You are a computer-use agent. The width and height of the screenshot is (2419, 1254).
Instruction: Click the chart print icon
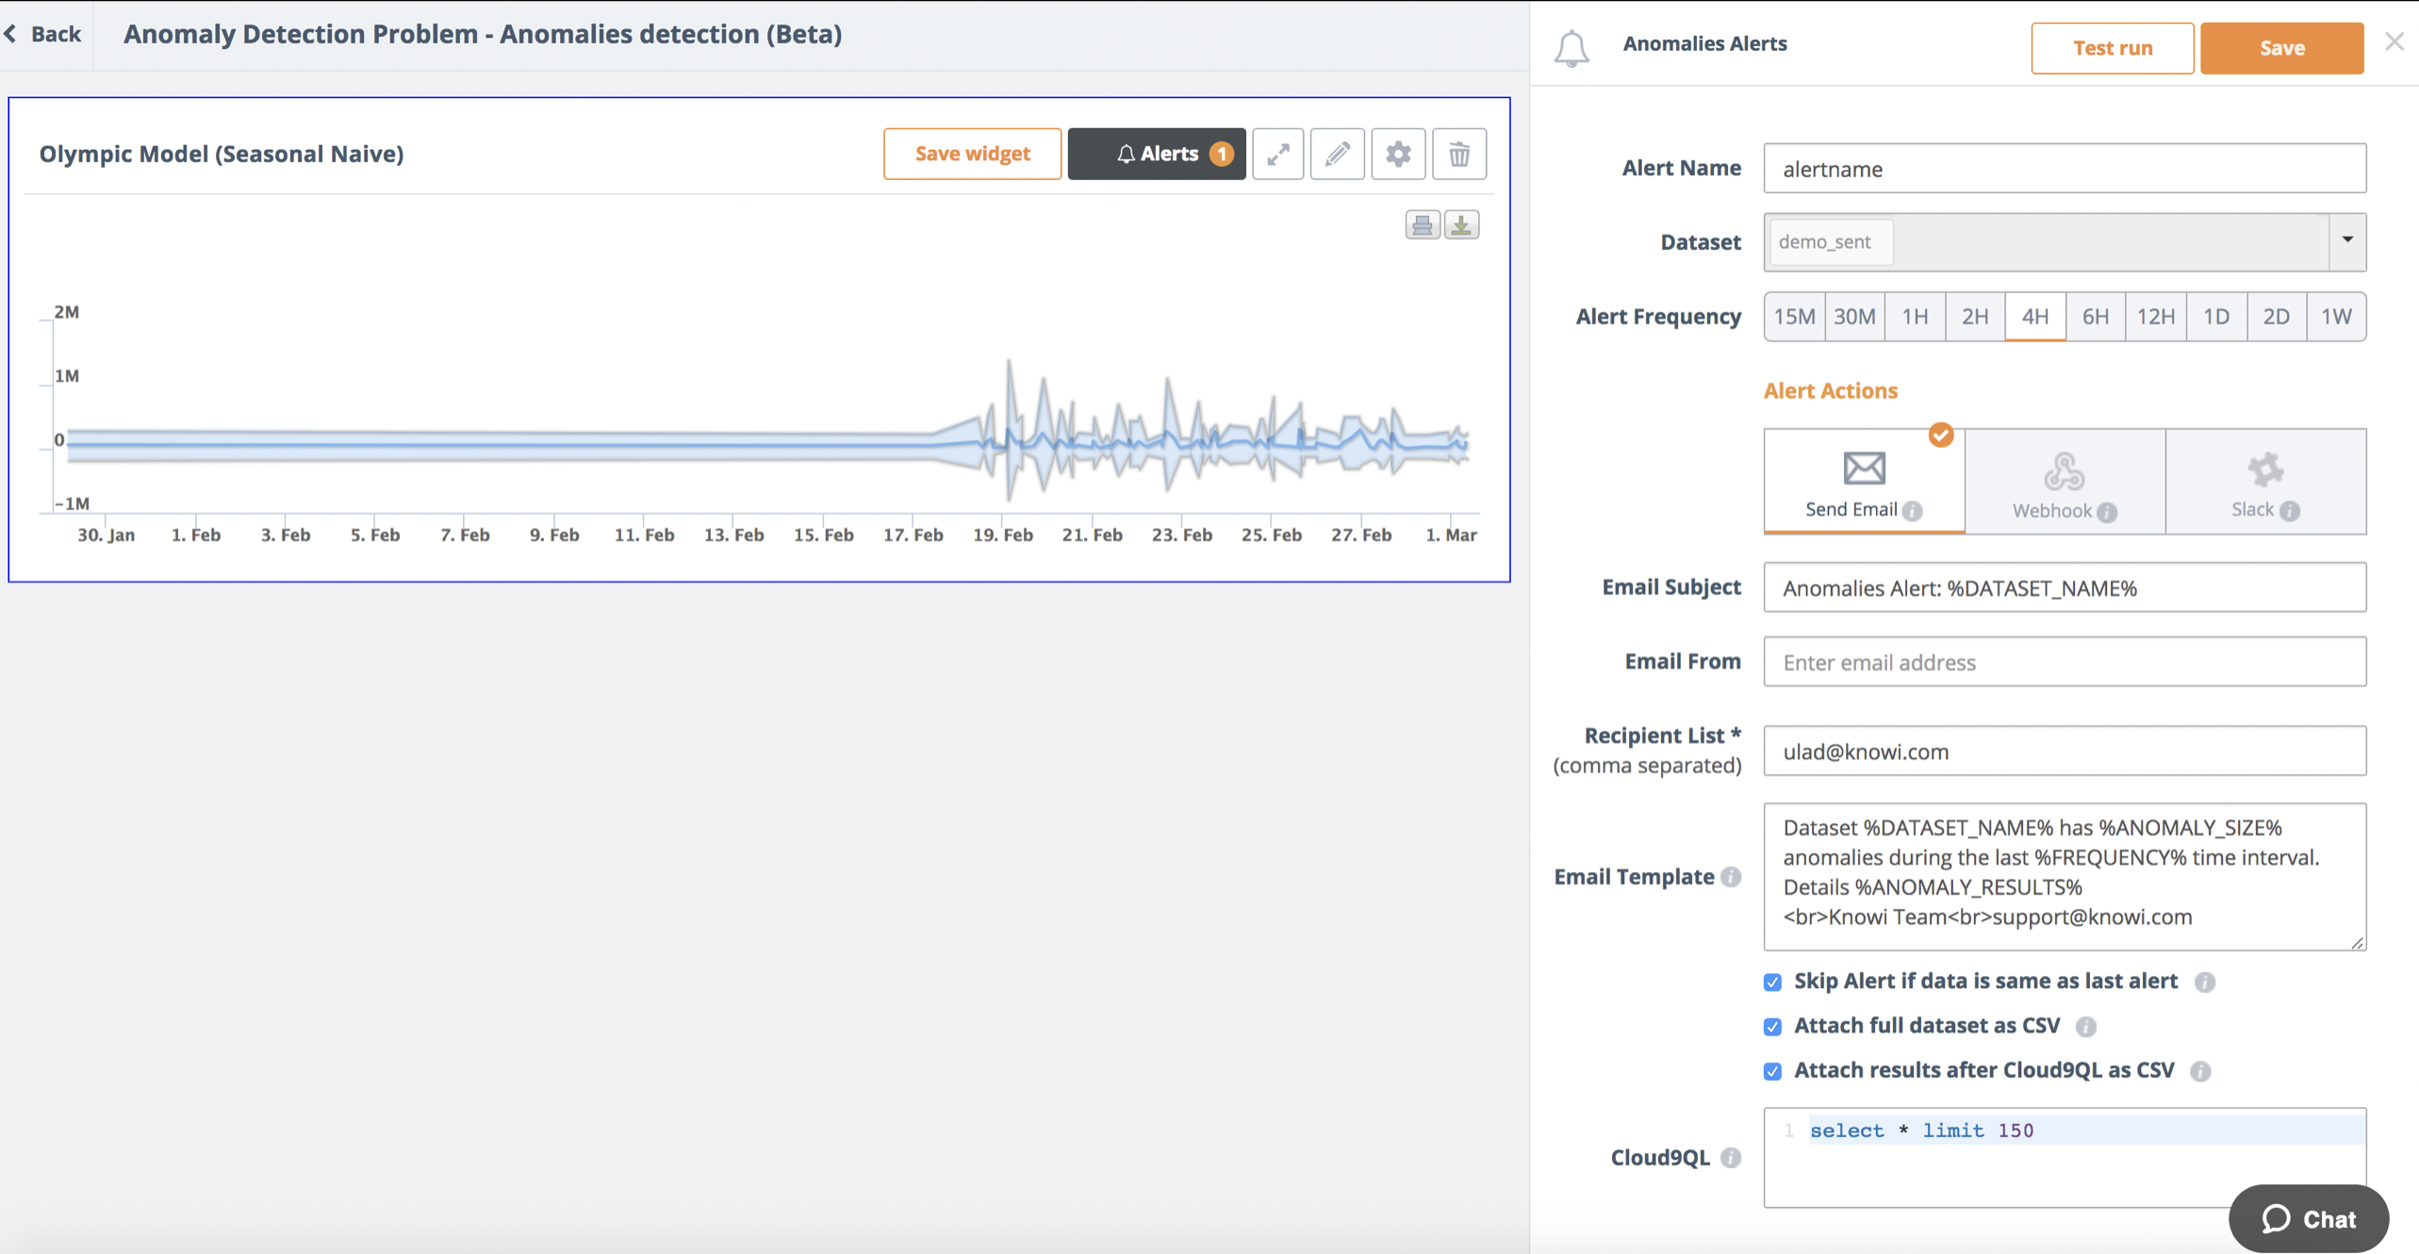tap(1422, 225)
